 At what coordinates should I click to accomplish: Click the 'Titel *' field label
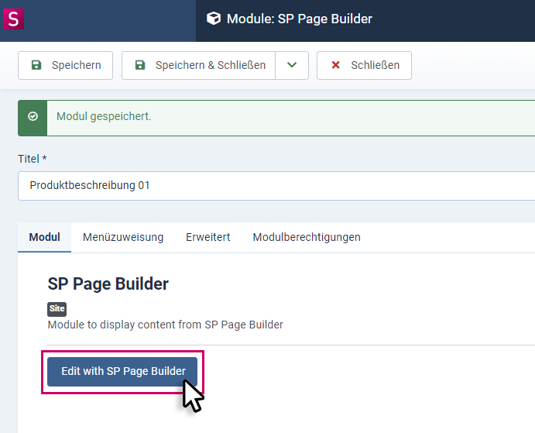[x=32, y=159]
